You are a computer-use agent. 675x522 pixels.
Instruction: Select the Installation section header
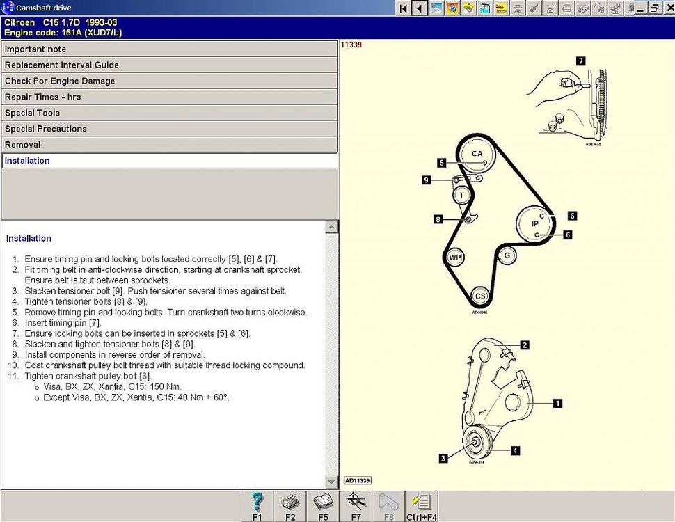coord(169,161)
